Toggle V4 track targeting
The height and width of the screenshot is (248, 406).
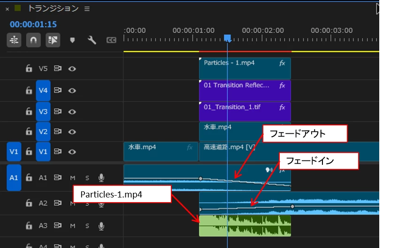coord(43,90)
